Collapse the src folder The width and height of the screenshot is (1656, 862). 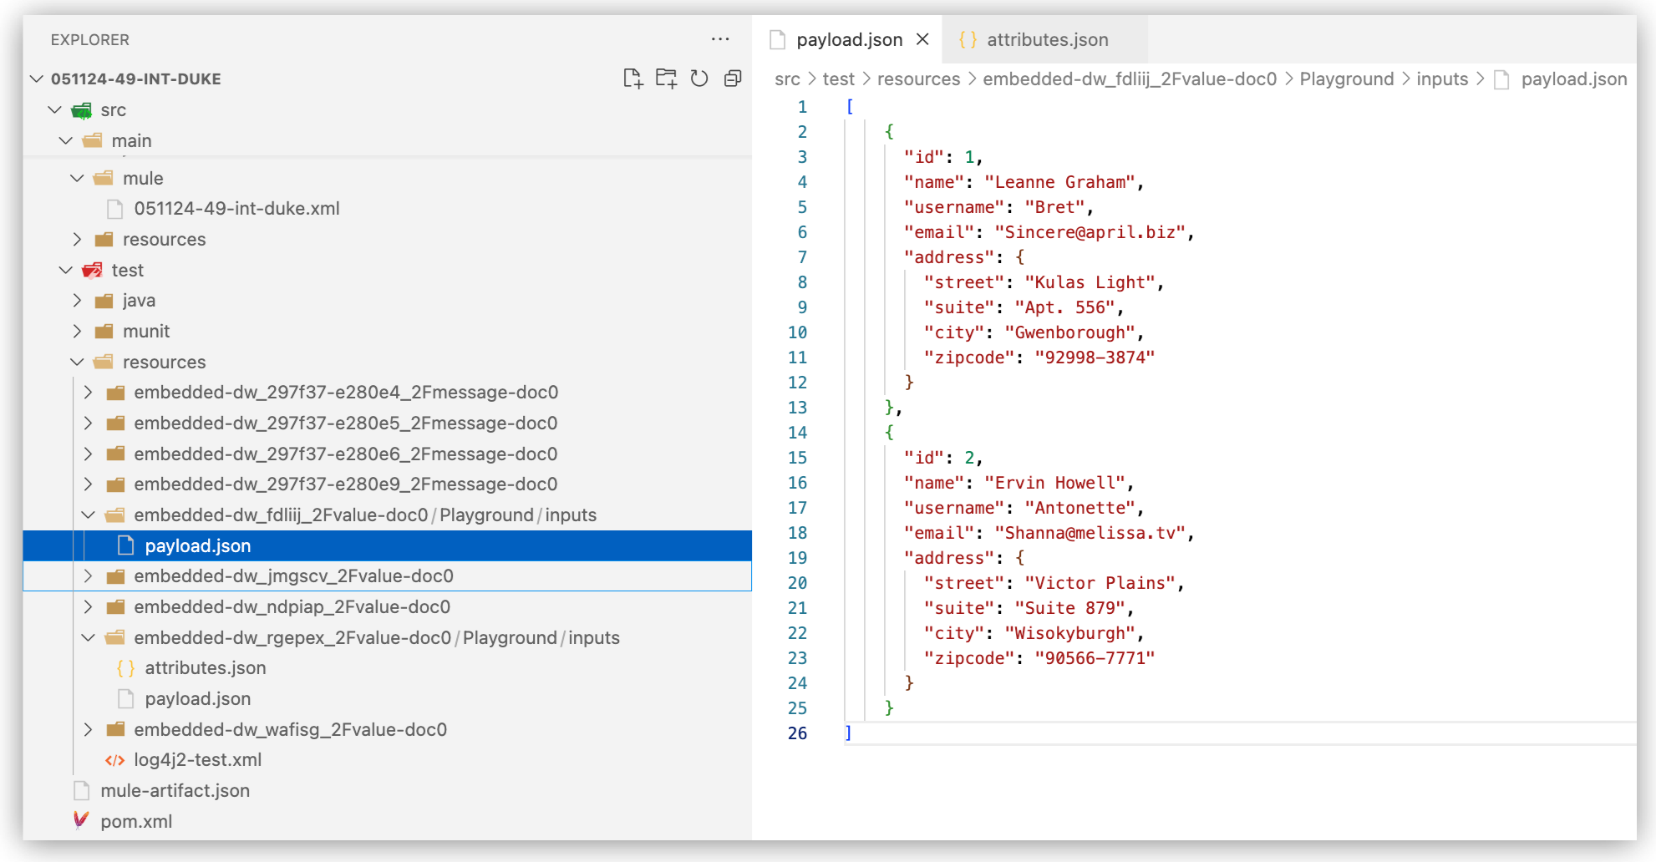pos(55,109)
